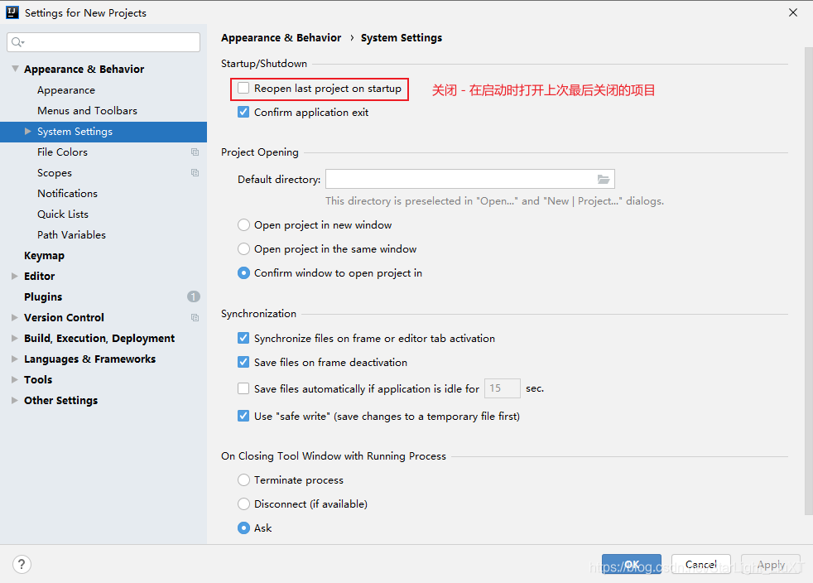Click the OK button
Viewport: 813px width, 583px height.
pos(632,564)
